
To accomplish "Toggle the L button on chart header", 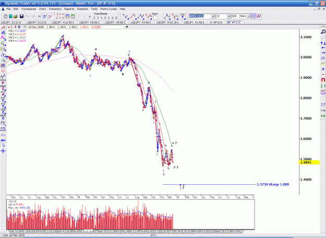I will 12,27.
